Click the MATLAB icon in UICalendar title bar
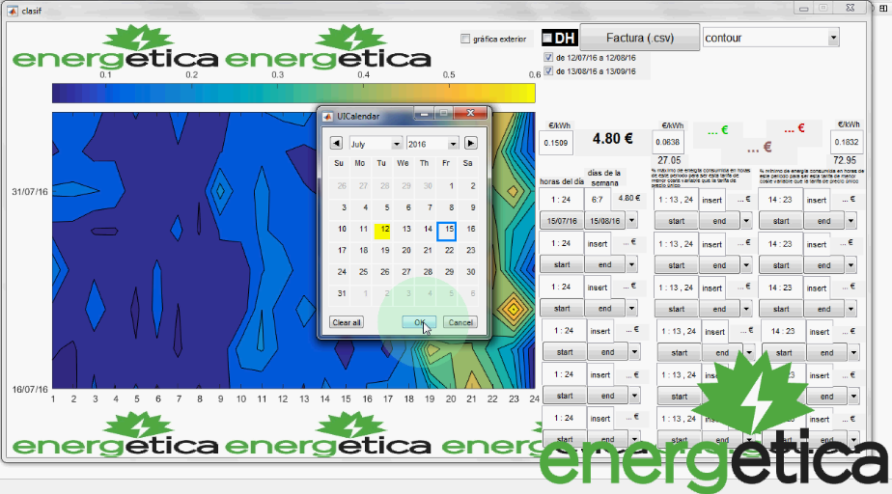 point(327,116)
